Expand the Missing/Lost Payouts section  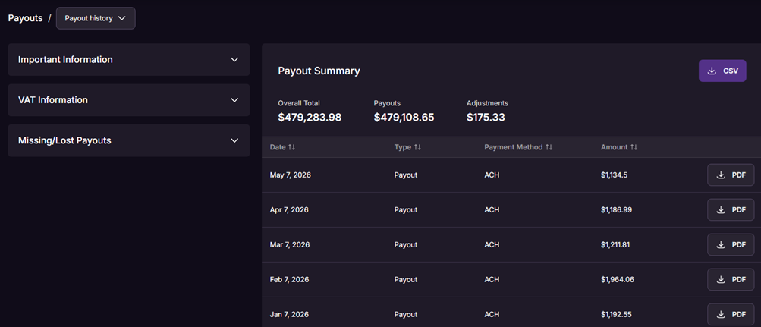point(129,140)
